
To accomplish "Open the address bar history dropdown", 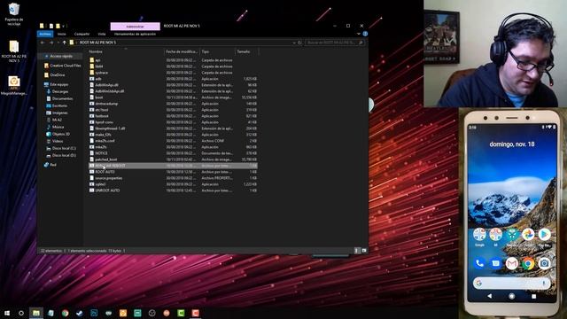I will click(x=294, y=43).
